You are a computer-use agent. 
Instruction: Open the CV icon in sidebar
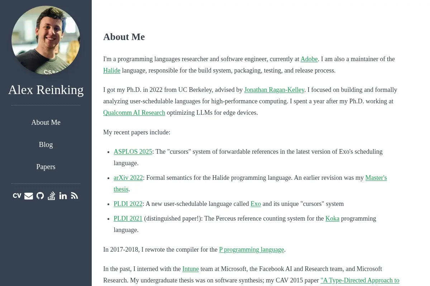[17, 196]
